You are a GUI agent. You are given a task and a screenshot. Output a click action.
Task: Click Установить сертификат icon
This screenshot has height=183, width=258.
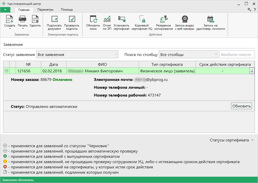[121, 19]
